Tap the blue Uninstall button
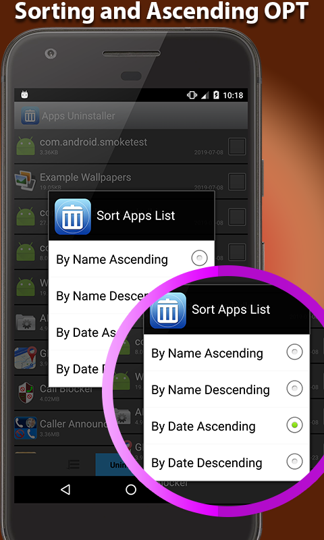This screenshot has height=540, width=324. pyautogui.click(x=115, y=464)
